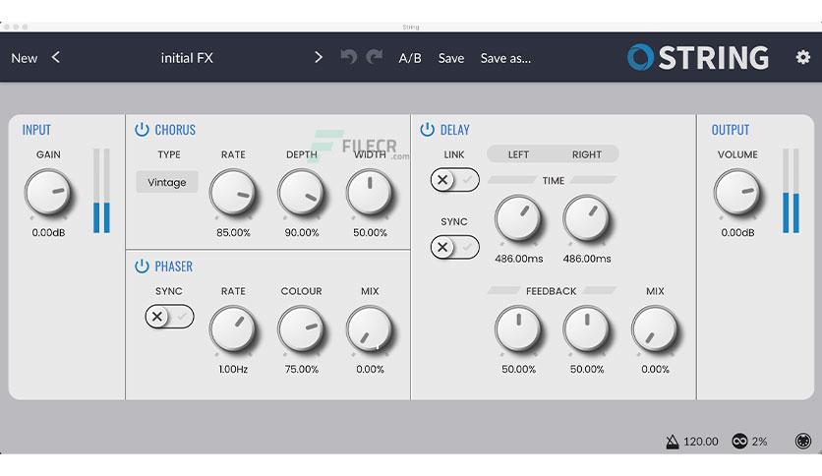
Task: Open the initial FX preset name
Action: tap(187, 58)
